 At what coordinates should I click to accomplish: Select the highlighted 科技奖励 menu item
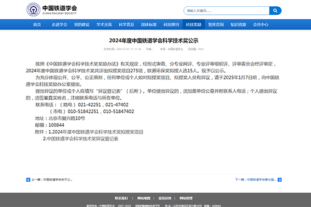tap(193, 25)
